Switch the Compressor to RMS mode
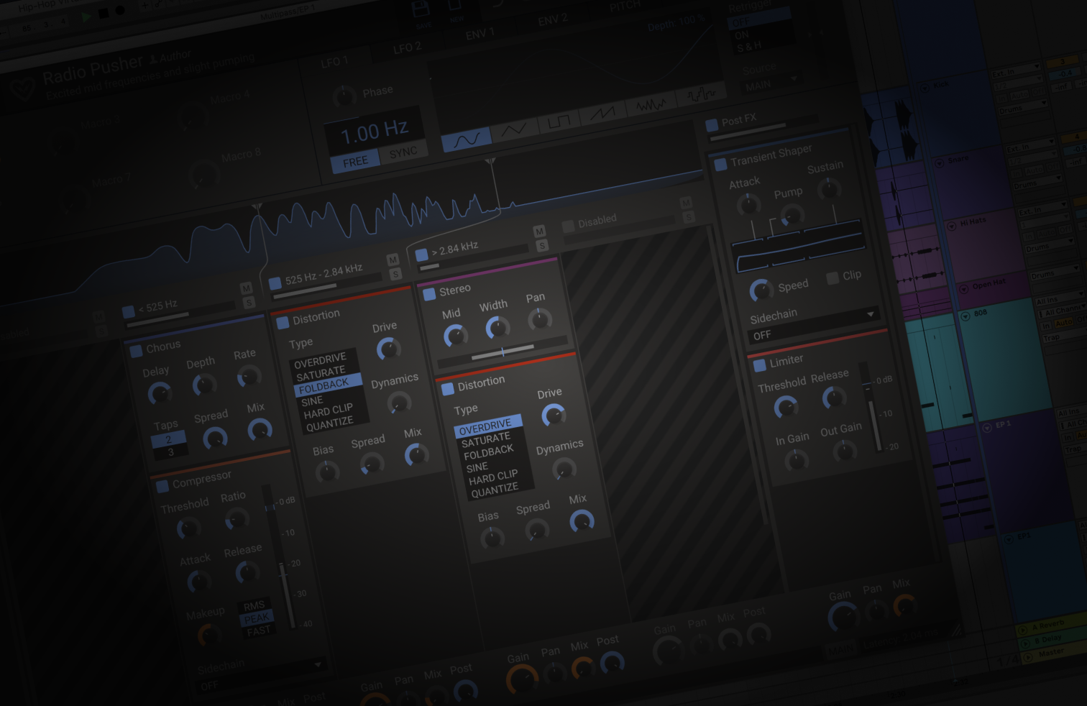1087x706 pixels. tap(255, 605)
